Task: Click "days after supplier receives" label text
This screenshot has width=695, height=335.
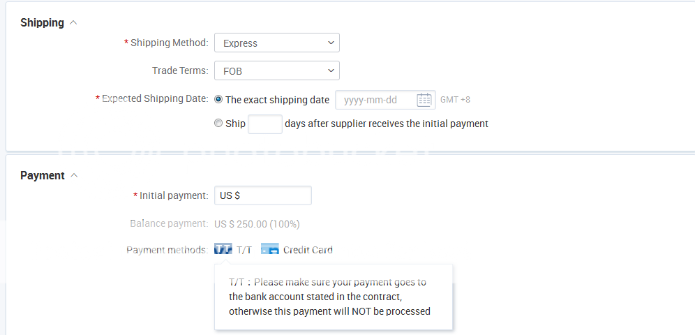Action: [387, 124]
